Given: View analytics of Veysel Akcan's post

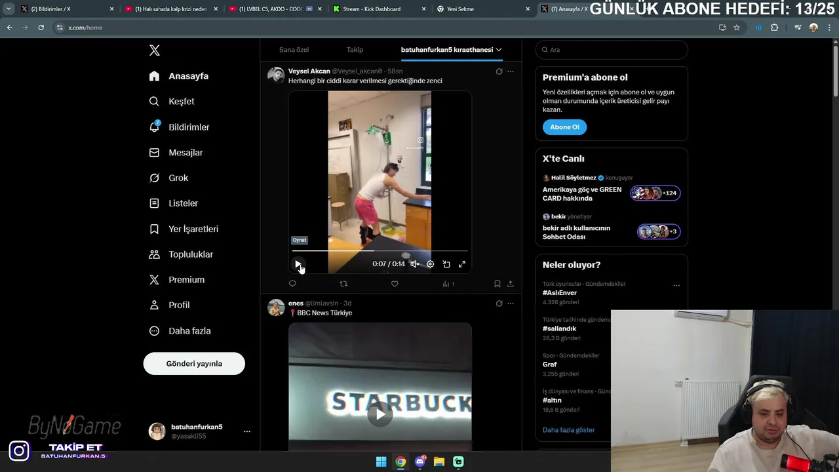Looking at the screenshot, I should [448, 284].
